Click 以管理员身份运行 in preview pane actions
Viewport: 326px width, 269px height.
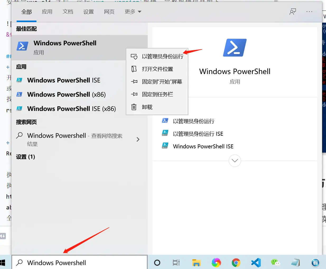[194, 121]
